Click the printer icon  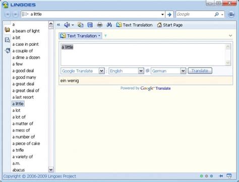[x=100, y=25]
